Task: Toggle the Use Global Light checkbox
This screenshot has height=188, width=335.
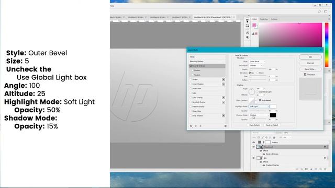Action: (258, 92)
